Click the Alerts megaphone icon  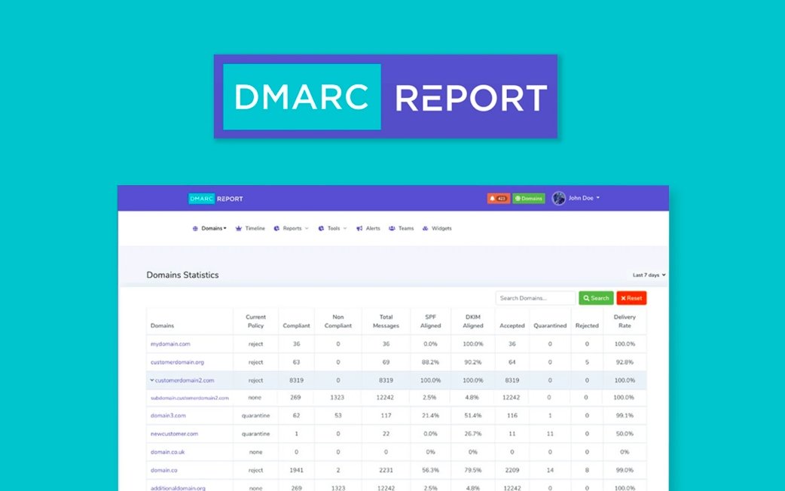[359, 229]
